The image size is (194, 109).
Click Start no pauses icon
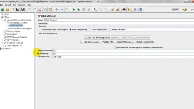click(79, 9)
